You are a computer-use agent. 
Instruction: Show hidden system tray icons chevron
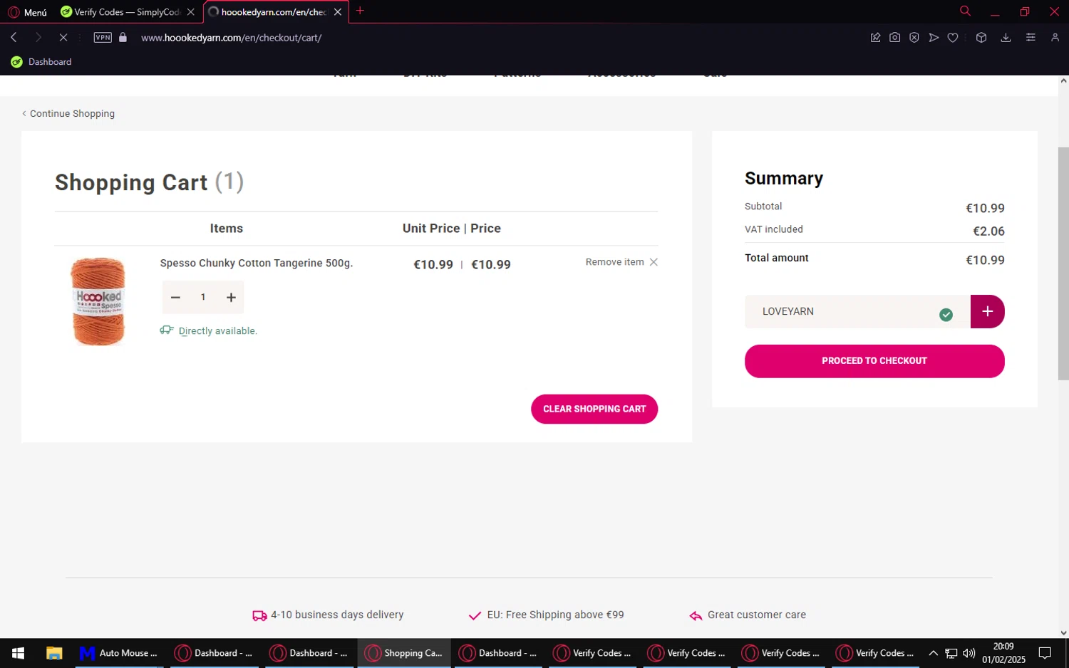point(933,653)
